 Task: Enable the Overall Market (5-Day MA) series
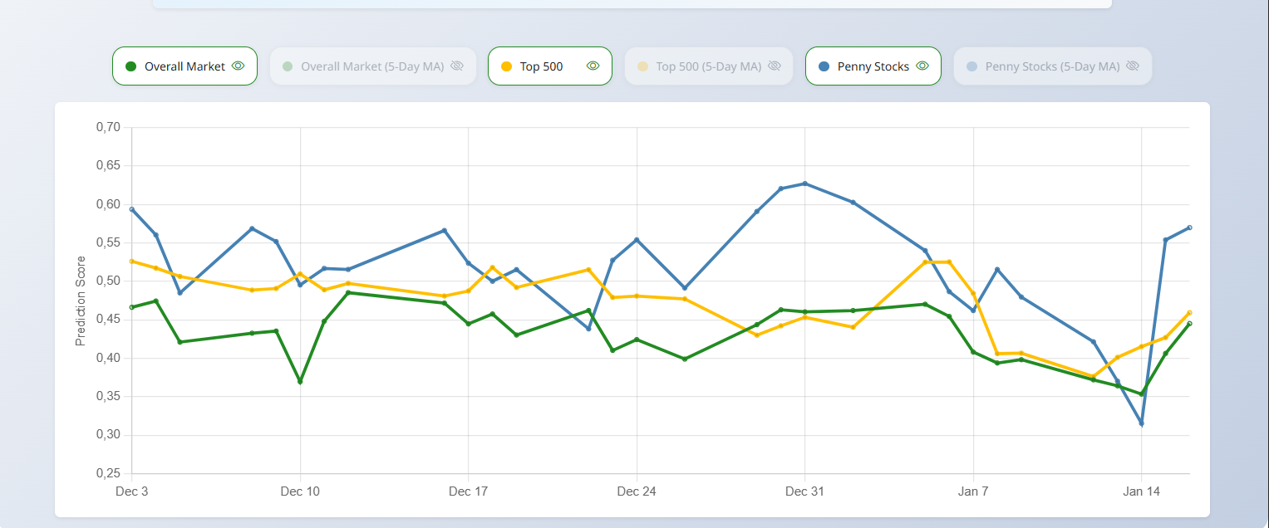[x=372, y=66]
